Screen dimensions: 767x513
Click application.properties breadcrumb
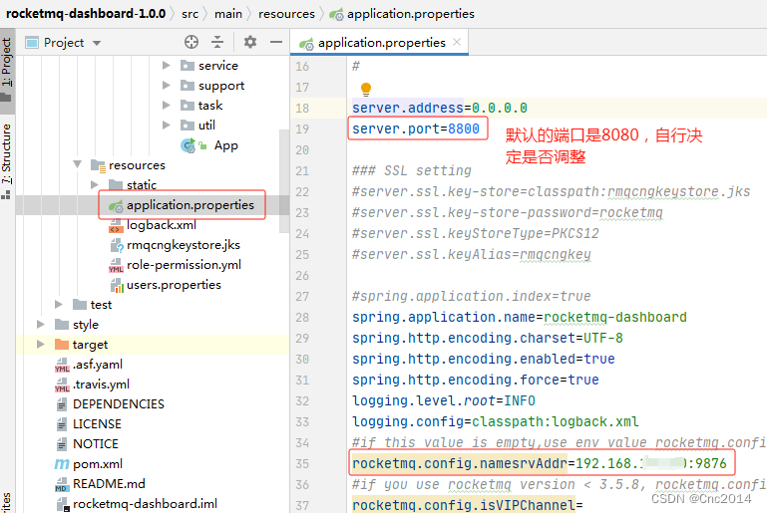tap(402, 14)
